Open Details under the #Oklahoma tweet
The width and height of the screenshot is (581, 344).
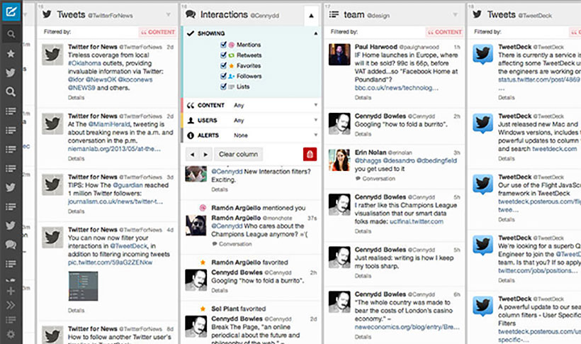coord(76,98)
